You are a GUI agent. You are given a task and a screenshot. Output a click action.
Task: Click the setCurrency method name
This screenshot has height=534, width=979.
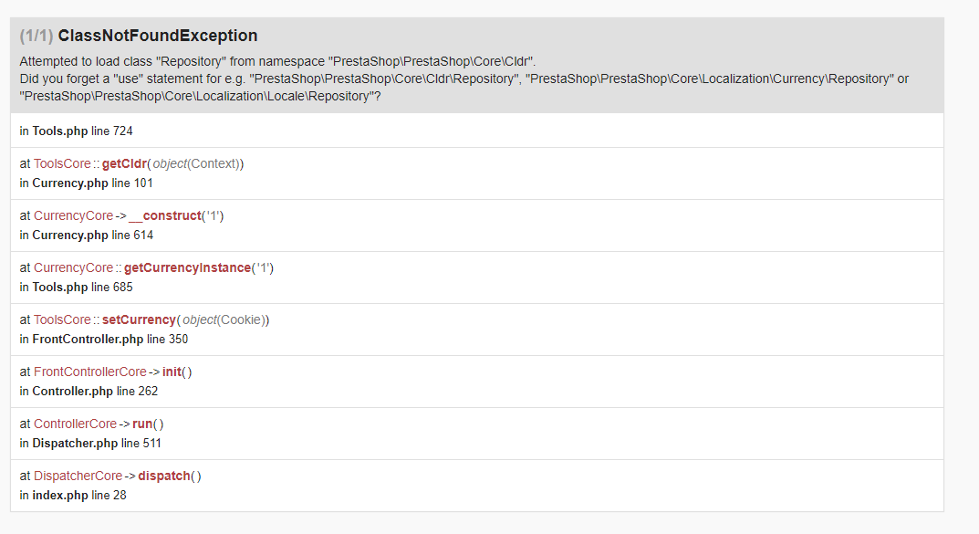pyautogui.click(x=139, y=319)
